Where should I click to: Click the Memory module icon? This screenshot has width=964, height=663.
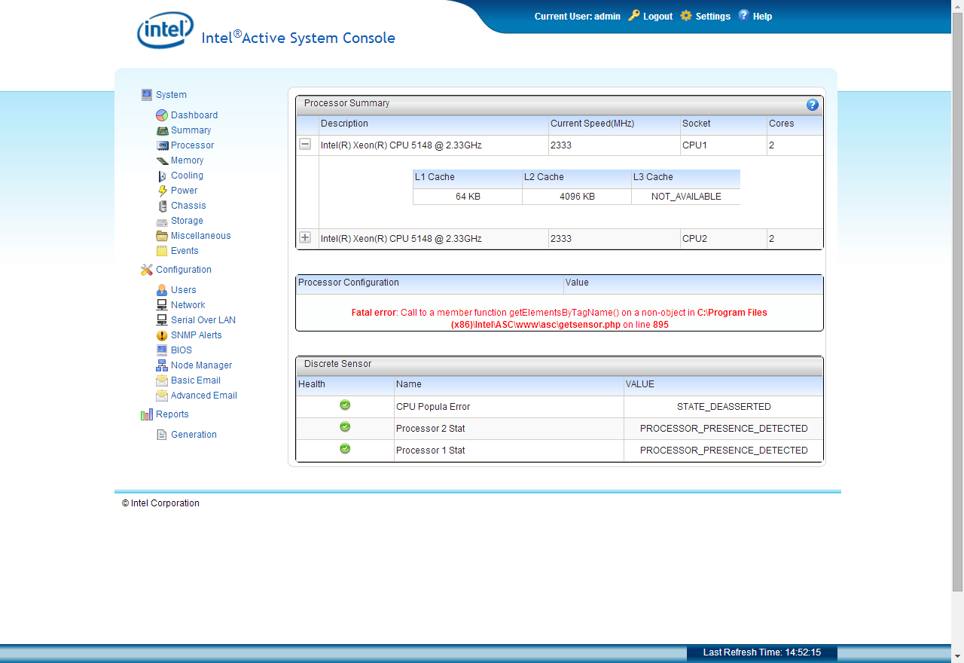[162, 160]
